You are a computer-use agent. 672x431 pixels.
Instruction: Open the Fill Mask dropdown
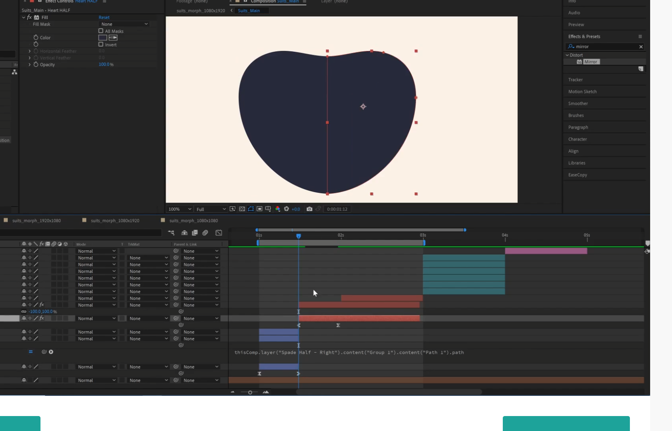tap(124, 24)
